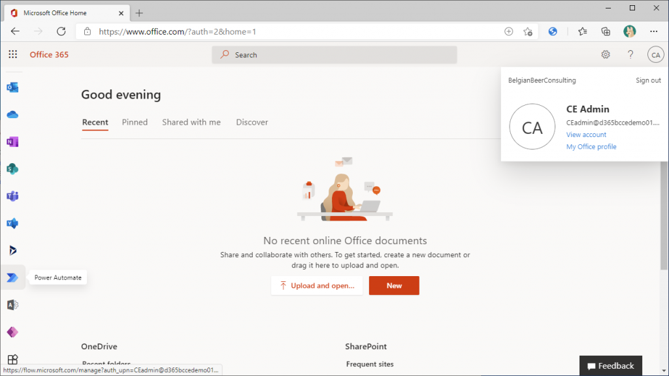
Task: Click the Office 365 title link
Action: (49, 55)
